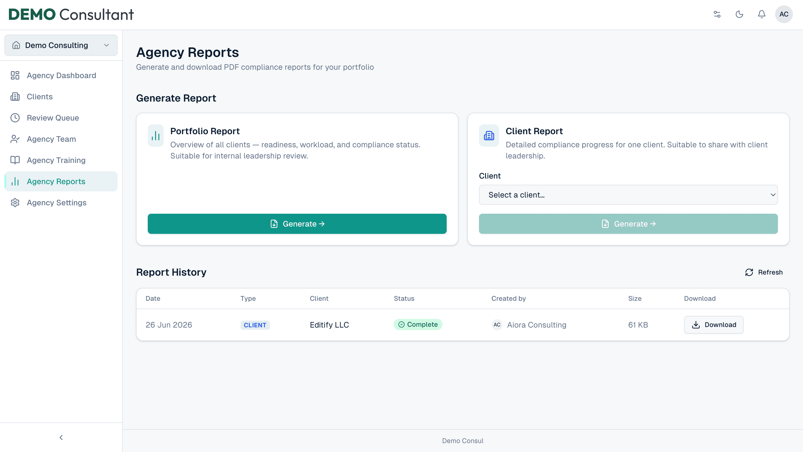Viewport: 803px width, 452px height.
Task: Refresh the Report History
Action: (x=764, y=272)
